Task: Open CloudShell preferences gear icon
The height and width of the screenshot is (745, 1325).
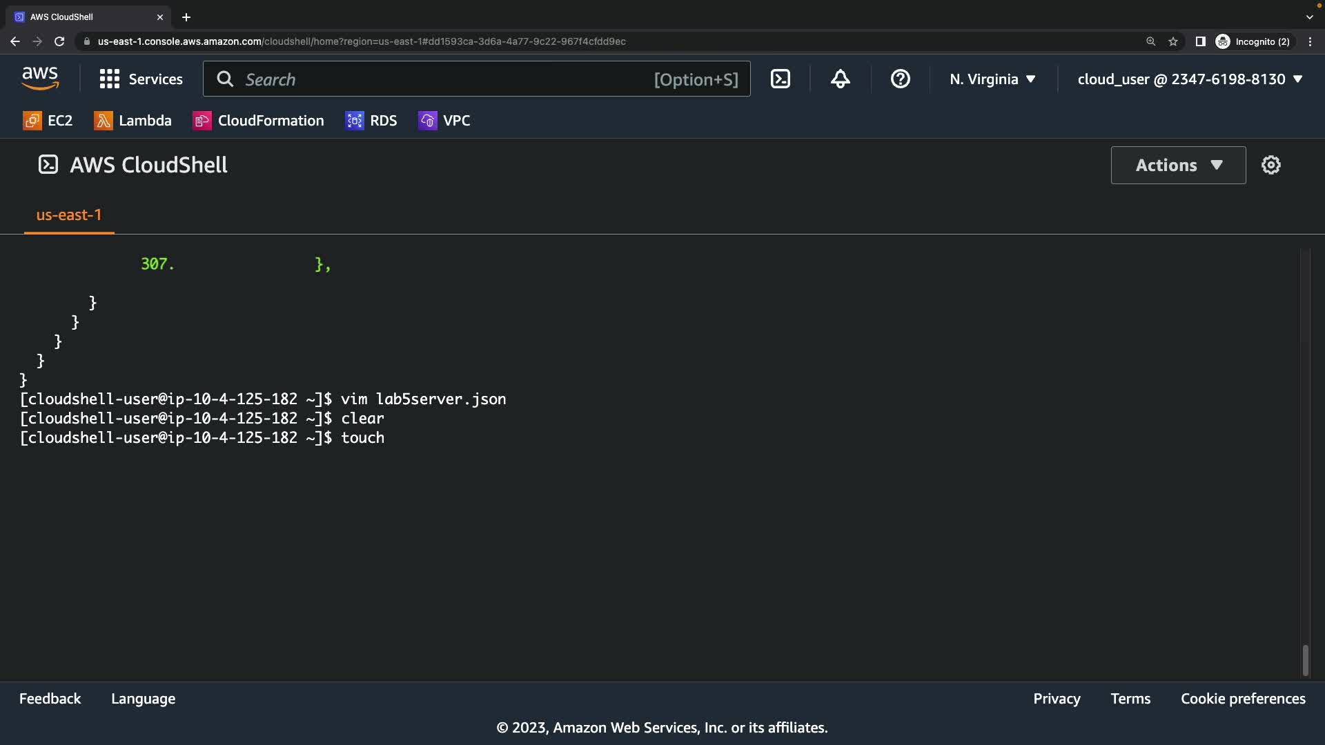Action: coord(1270,165)
